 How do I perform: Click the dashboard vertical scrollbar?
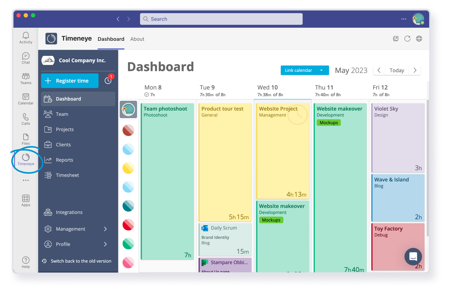(x=428, y=168)
